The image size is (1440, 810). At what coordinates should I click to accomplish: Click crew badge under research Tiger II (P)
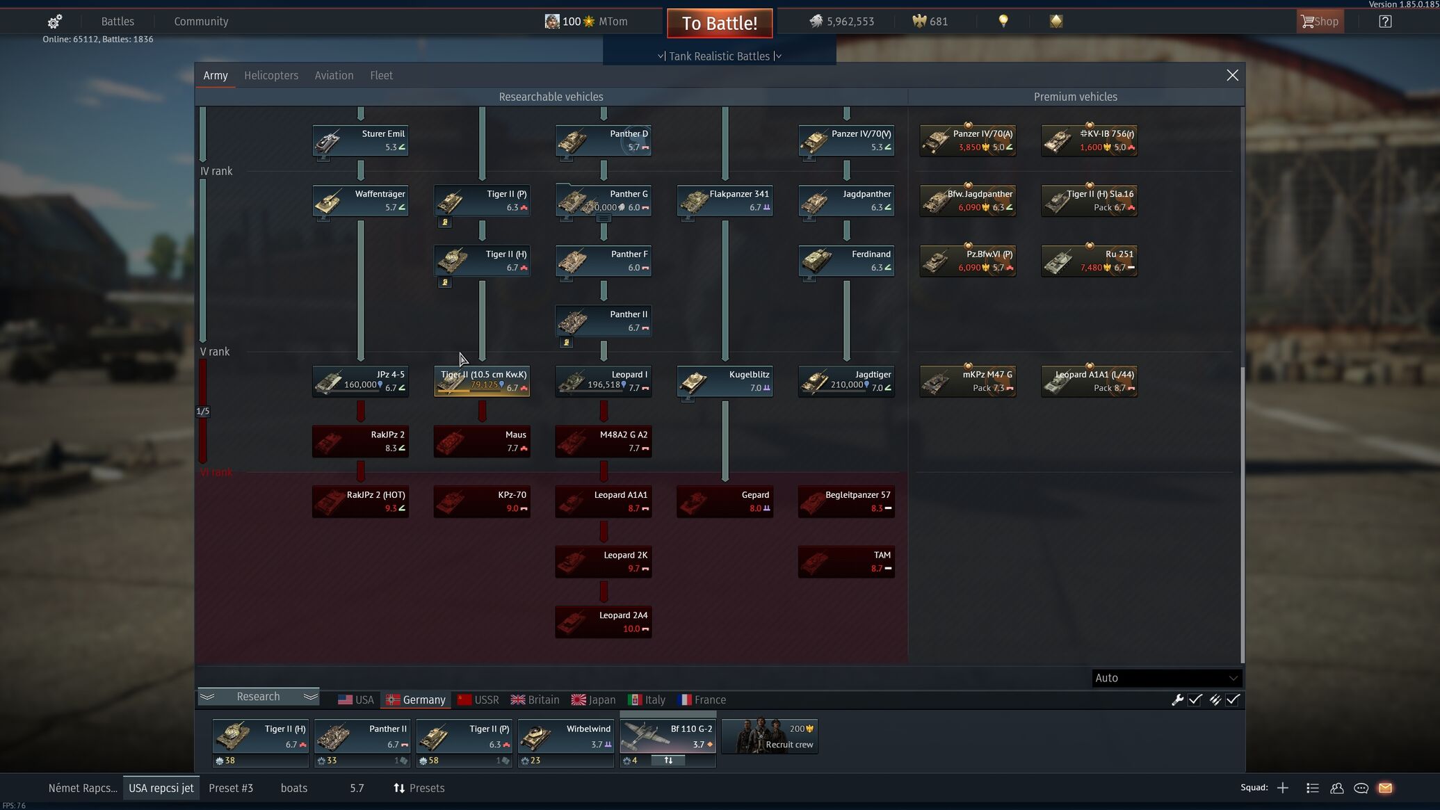point(445,222)
